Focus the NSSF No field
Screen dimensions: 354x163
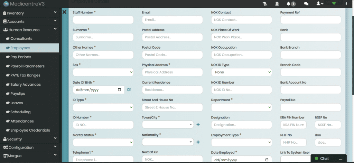[328, 125]
